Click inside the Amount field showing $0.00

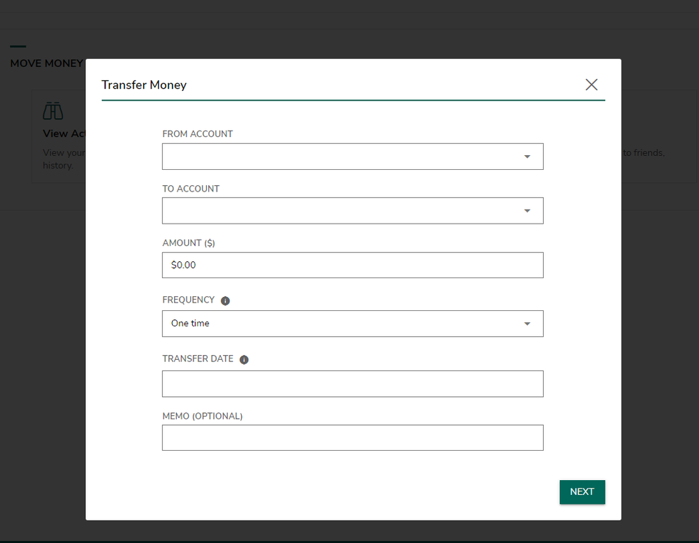[x=353, y=265]
